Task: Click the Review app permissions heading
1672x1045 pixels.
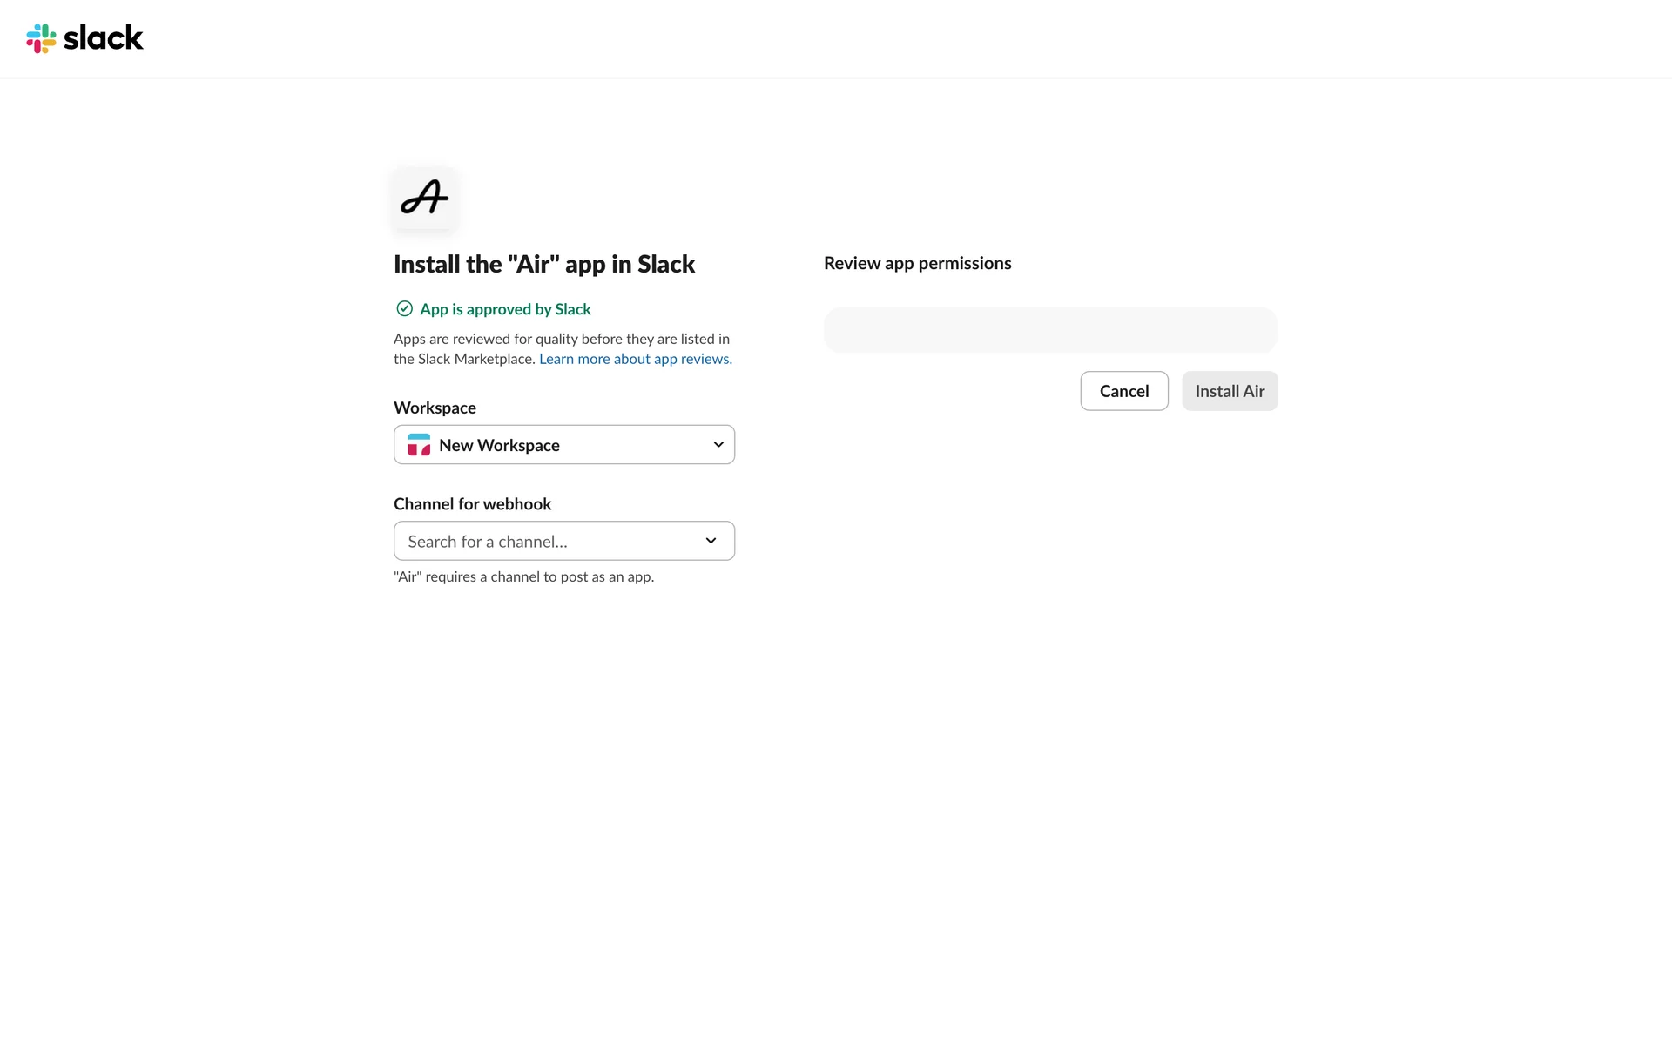Action: pos(918,263)
